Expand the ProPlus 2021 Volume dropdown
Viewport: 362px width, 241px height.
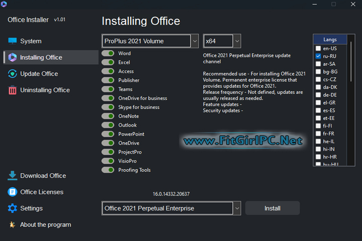pyautogui.click(x=150, y=41)
